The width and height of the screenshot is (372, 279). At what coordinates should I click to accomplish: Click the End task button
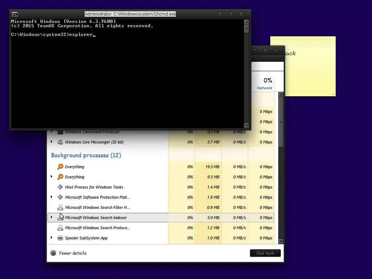pyautogui.click(x=265, y=253)
